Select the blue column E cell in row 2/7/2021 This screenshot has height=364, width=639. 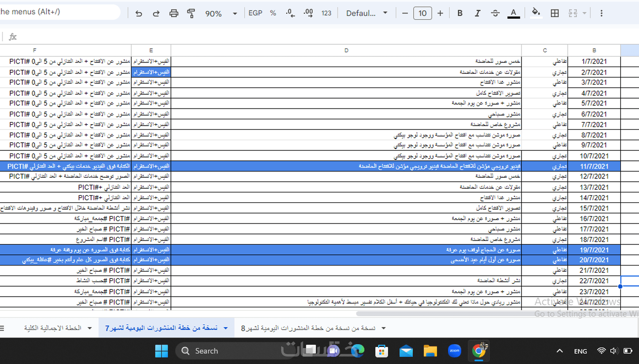pos(151,72)
